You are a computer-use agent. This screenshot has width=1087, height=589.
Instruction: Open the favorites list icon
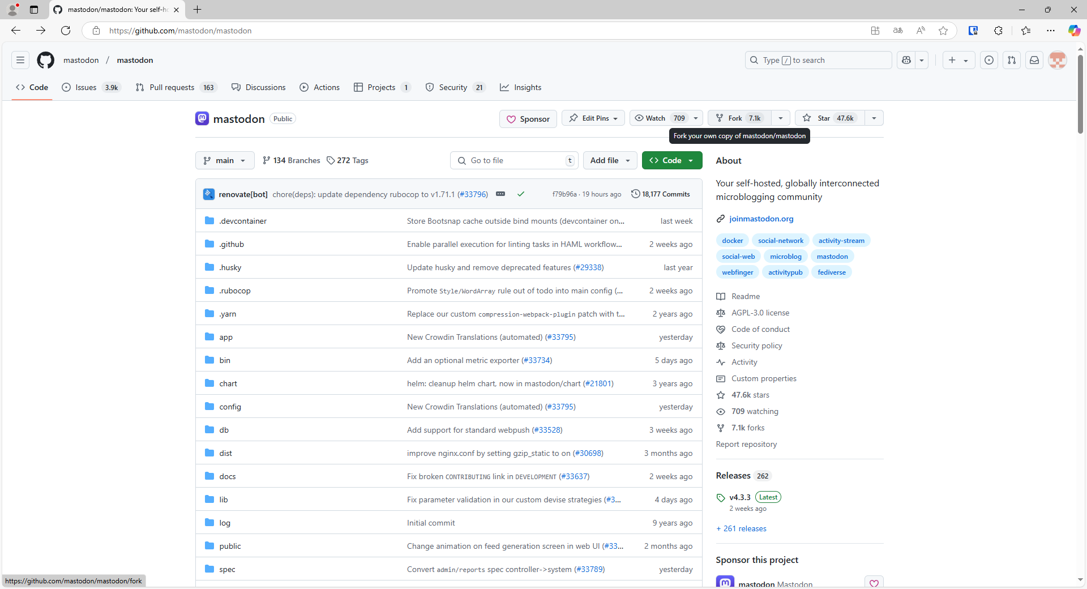(1026, 31)
